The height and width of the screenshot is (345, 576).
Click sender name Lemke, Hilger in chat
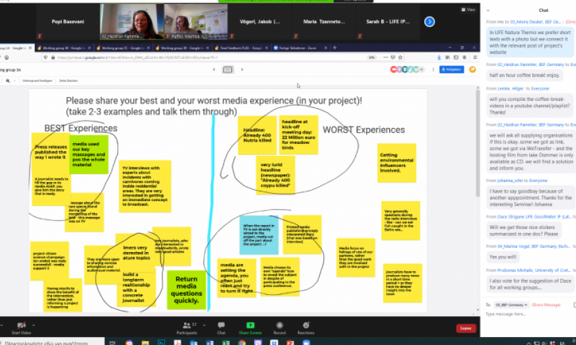pyautogui.click(x=510, y=88)
